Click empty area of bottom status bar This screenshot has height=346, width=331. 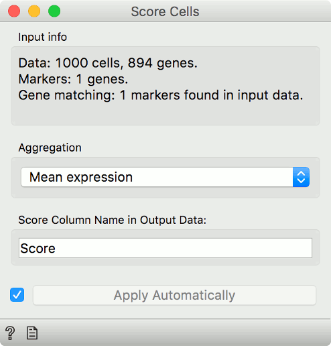pos(179,333)
